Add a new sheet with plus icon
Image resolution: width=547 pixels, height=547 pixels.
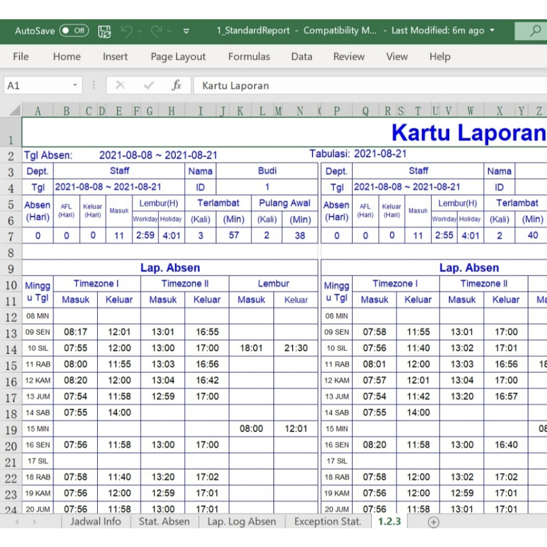tap(433, 522)
